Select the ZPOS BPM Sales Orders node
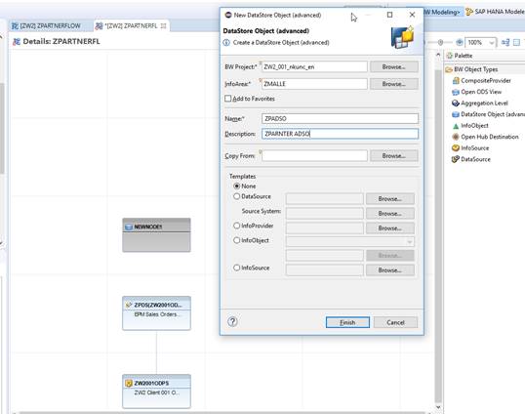Screen dimensions: 525x414 tap(156, 313)
